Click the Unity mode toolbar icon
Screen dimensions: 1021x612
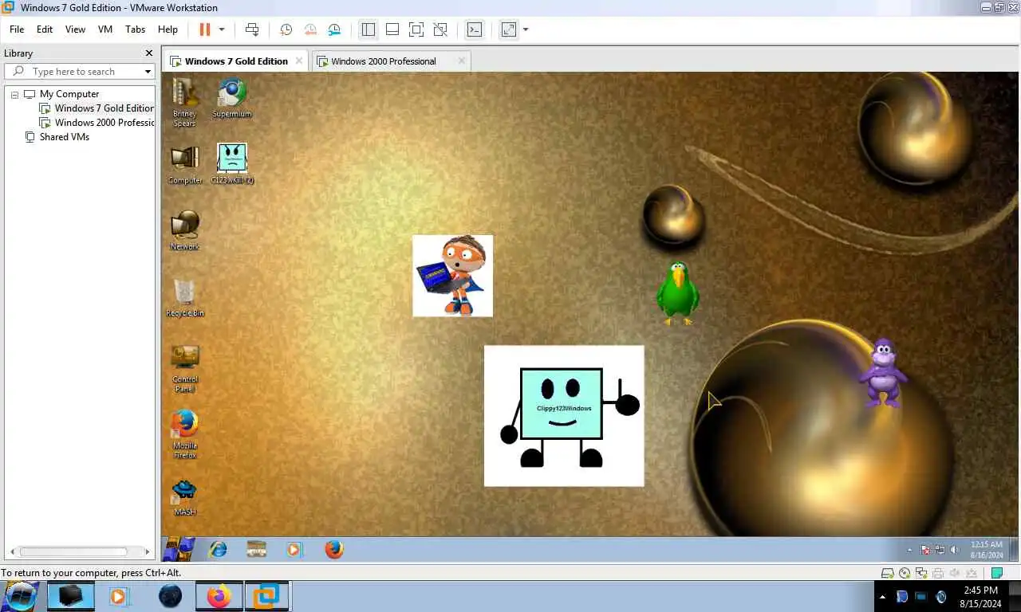point(440,29)
